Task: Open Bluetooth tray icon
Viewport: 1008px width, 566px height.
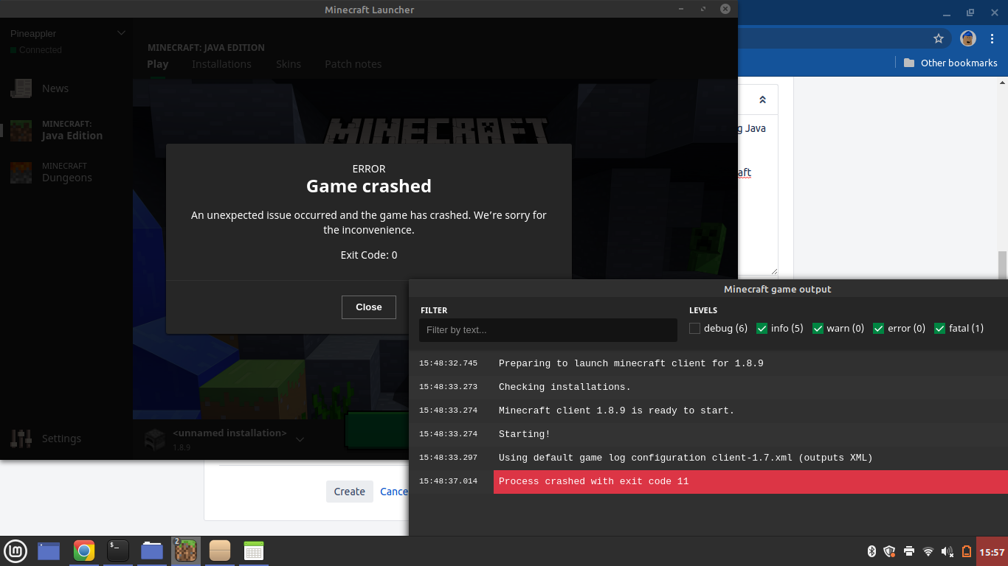Action: (x=871, y=551)
